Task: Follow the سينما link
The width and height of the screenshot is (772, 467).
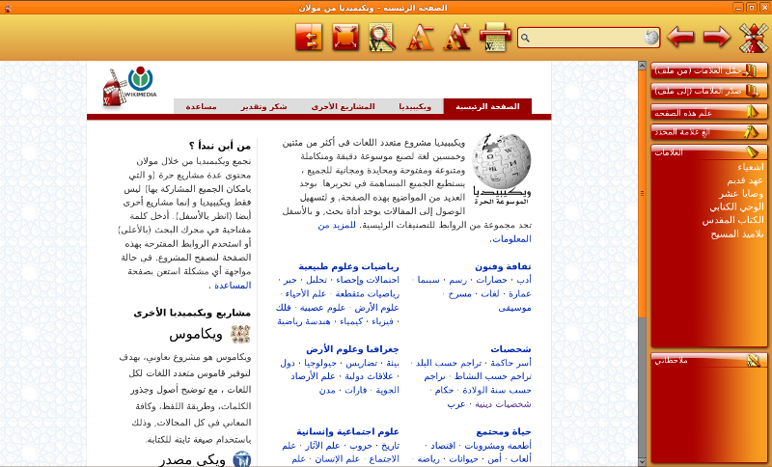Action: click(428, 280)
